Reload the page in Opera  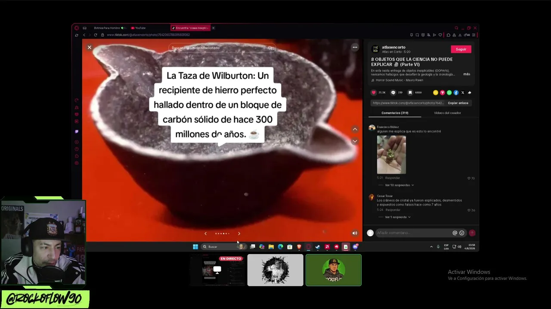[95, 35]
